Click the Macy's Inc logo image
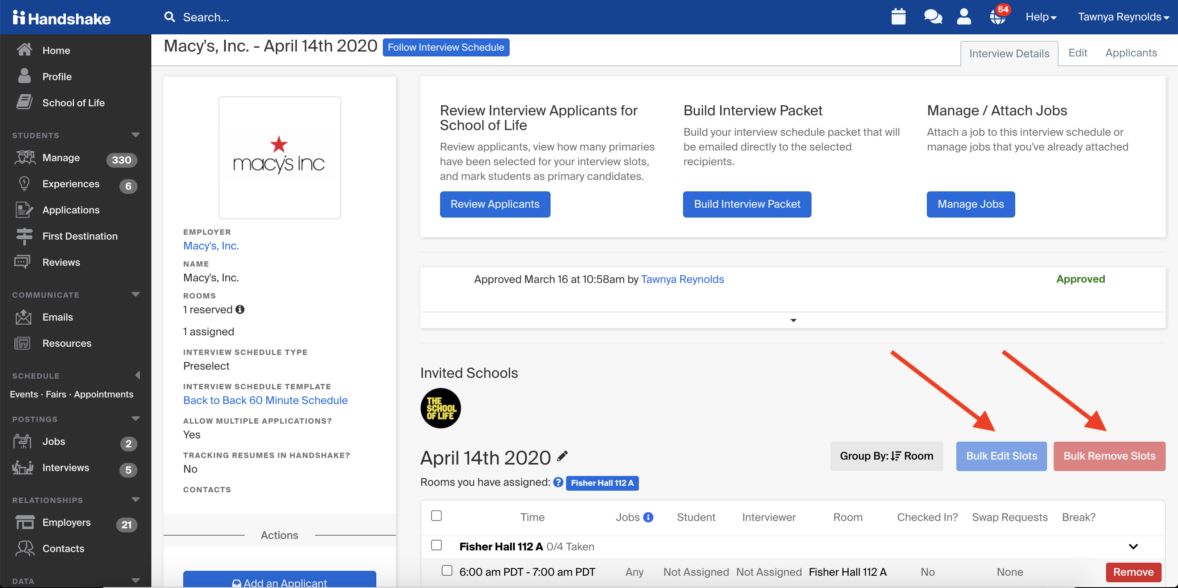1178x588 pixels. coord(279,158)
